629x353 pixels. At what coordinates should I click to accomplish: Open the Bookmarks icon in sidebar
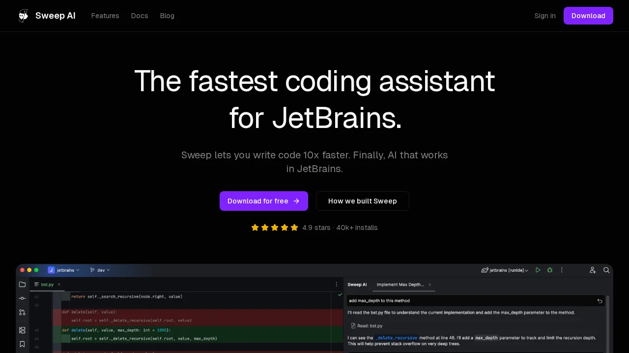coord(22,344)
